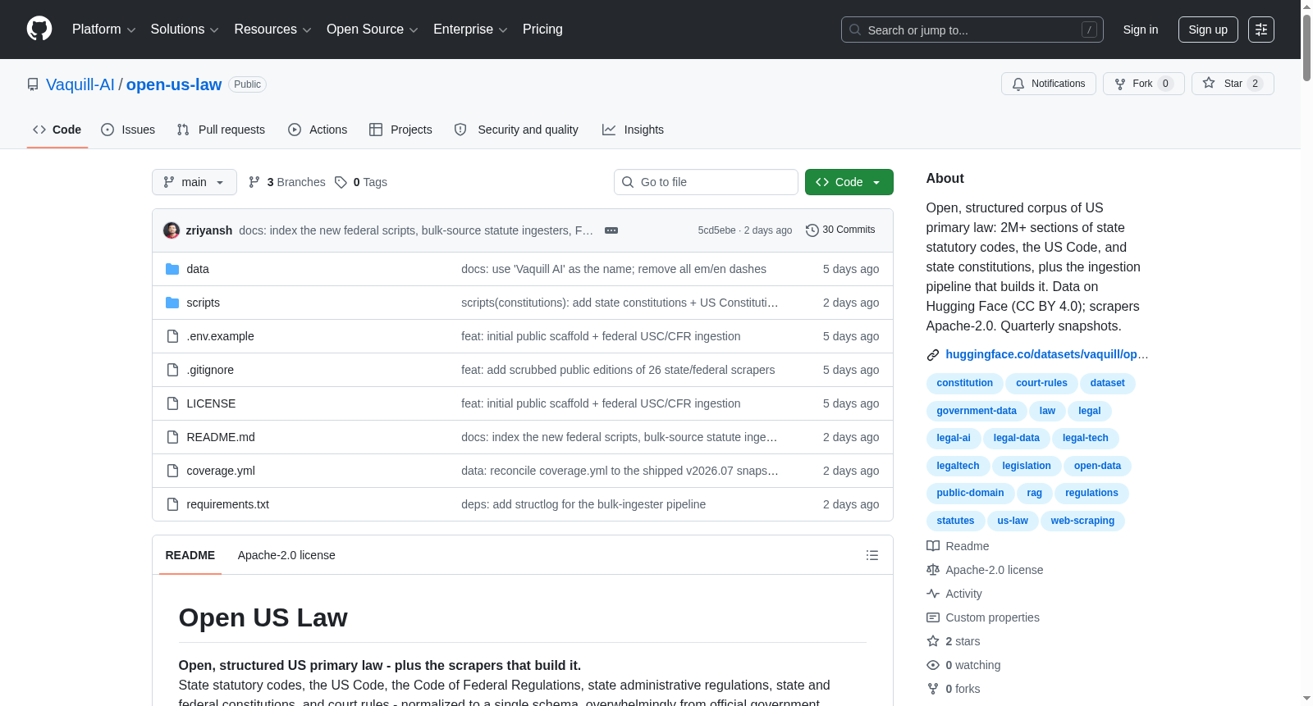Select the Apache-2.0 license tab
Screen dimensions: 1313x706
point(286,555)
